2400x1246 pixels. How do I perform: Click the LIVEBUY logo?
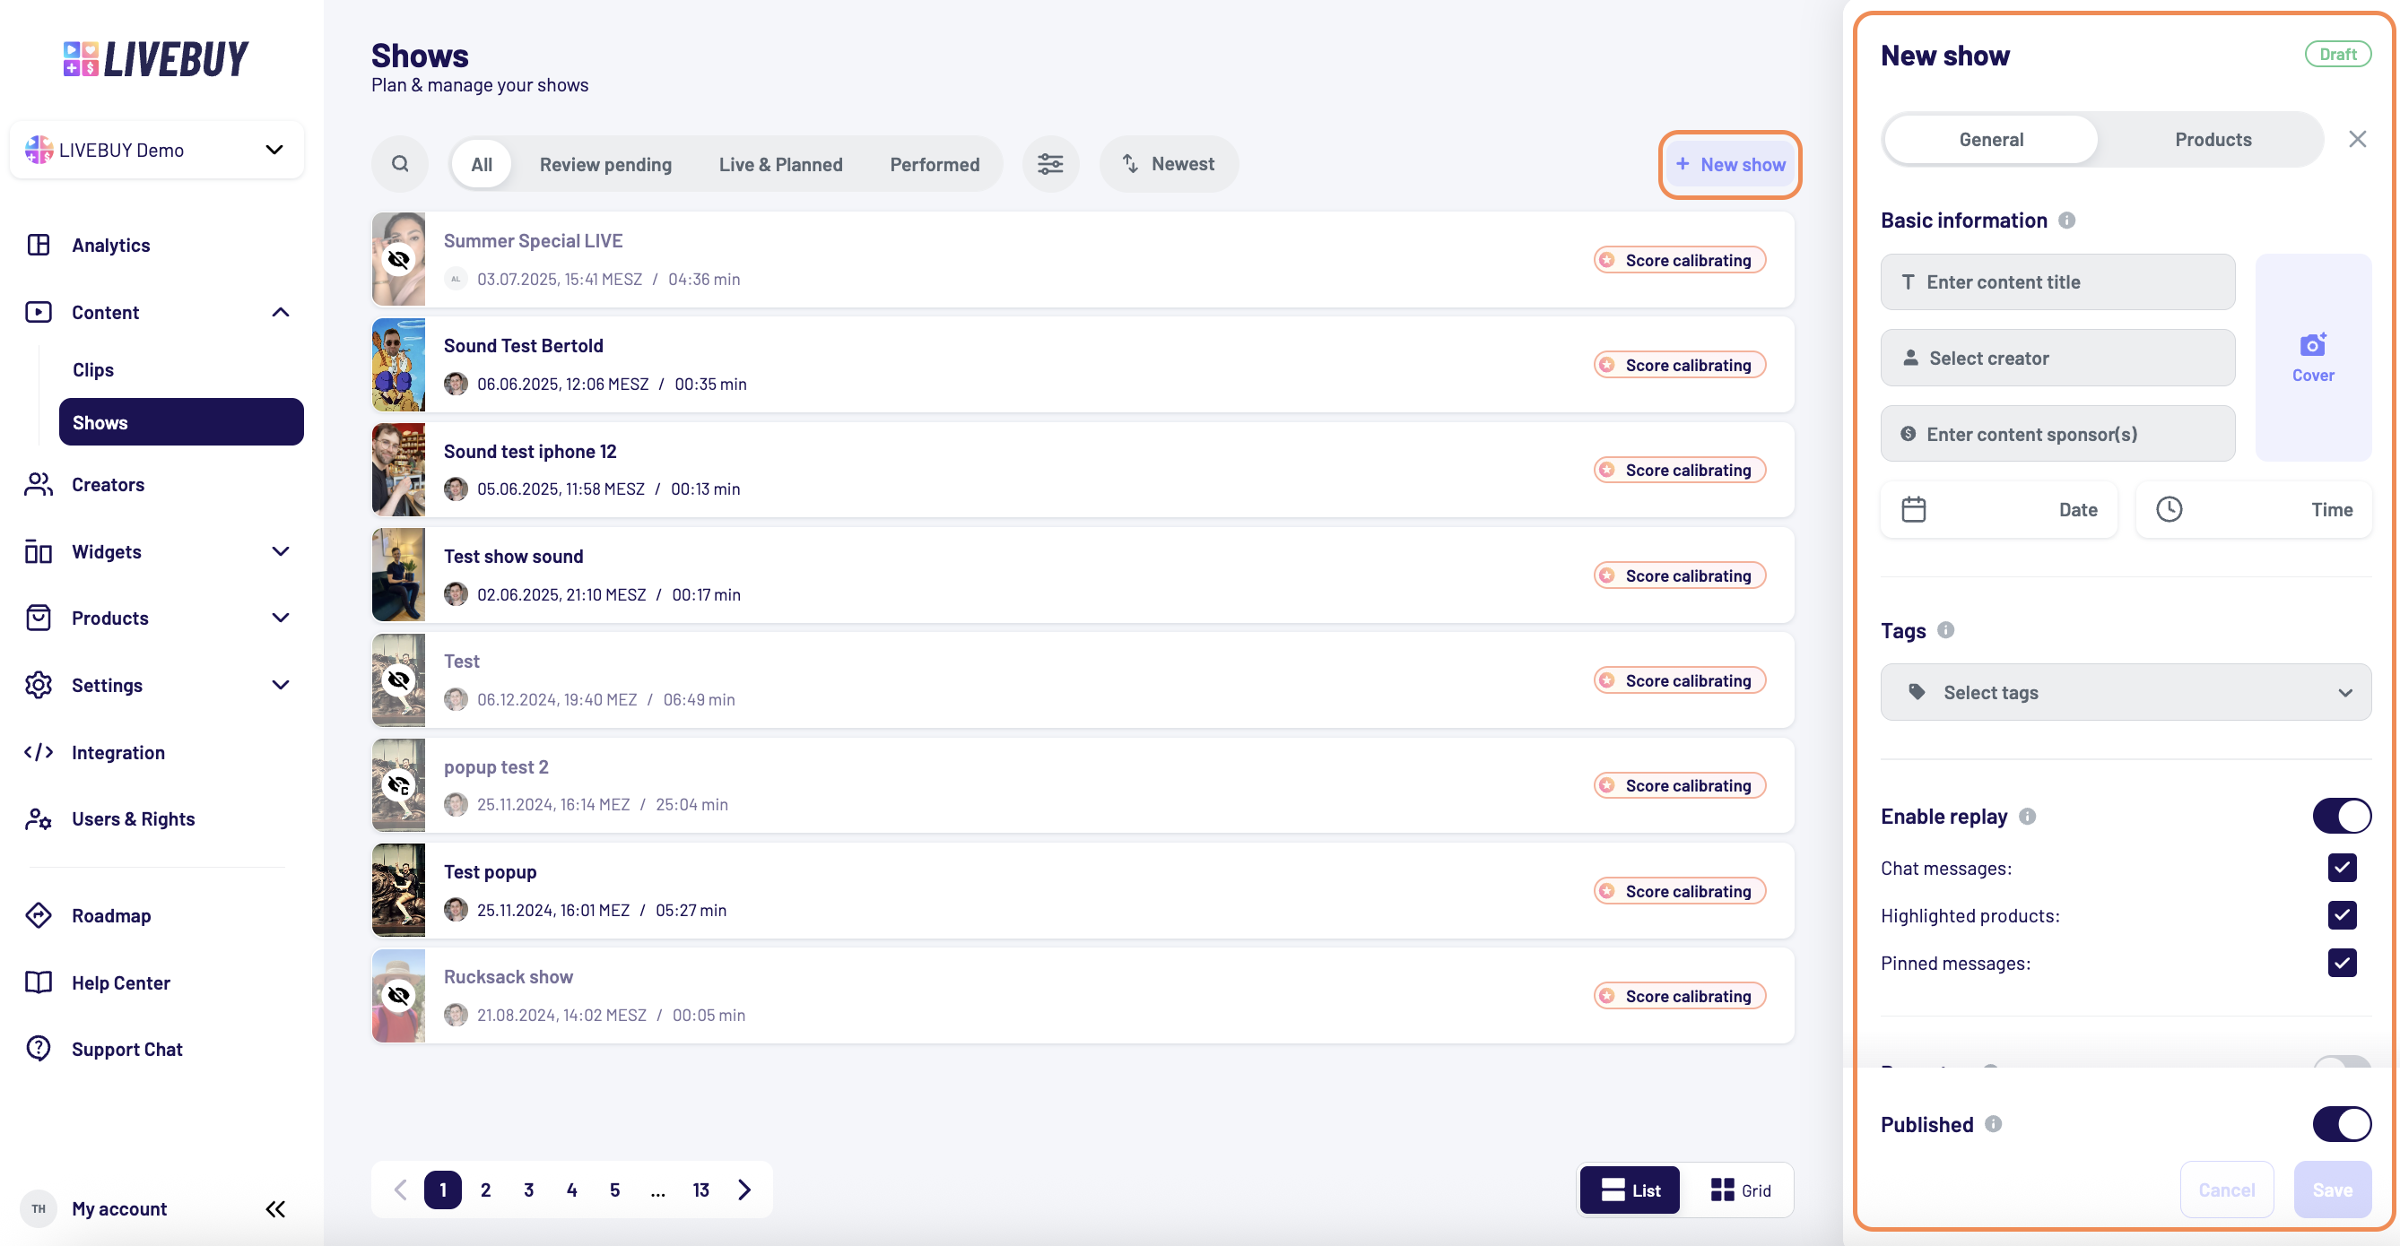click(x=155, y=58)
